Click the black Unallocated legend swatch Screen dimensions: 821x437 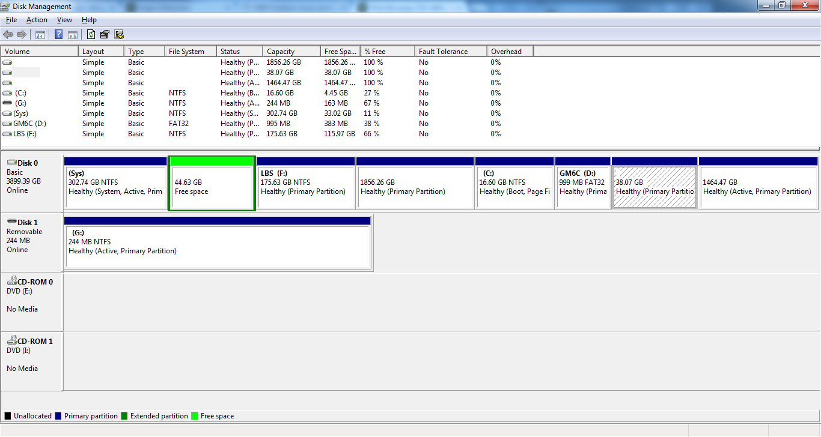pyautogui.click(x=8, y=415)
